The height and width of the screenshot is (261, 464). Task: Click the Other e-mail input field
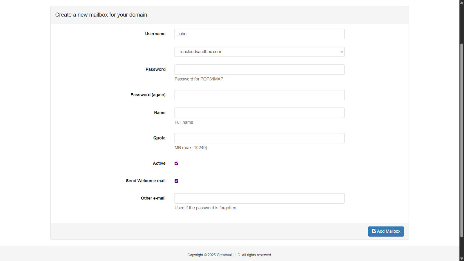coord(259,198)
